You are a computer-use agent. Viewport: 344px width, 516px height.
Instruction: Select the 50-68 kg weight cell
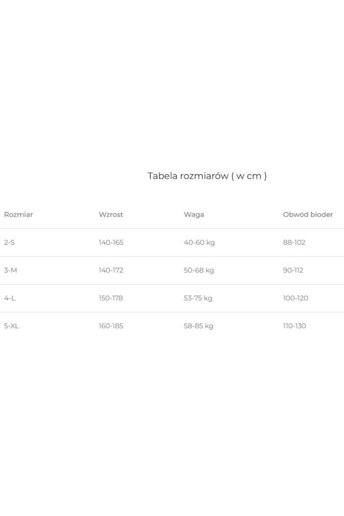199,270
